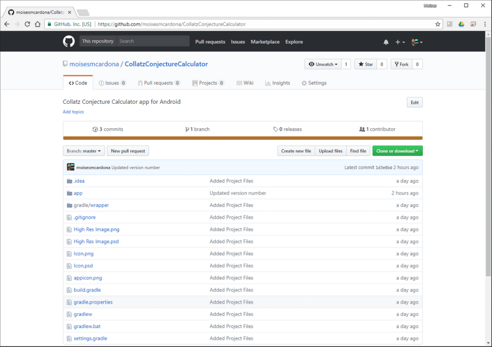492x347 pixels.
Task: Open Chrome's three-dot menu
Action: (485, 24)
